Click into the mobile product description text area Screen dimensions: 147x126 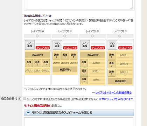(79, 122)
